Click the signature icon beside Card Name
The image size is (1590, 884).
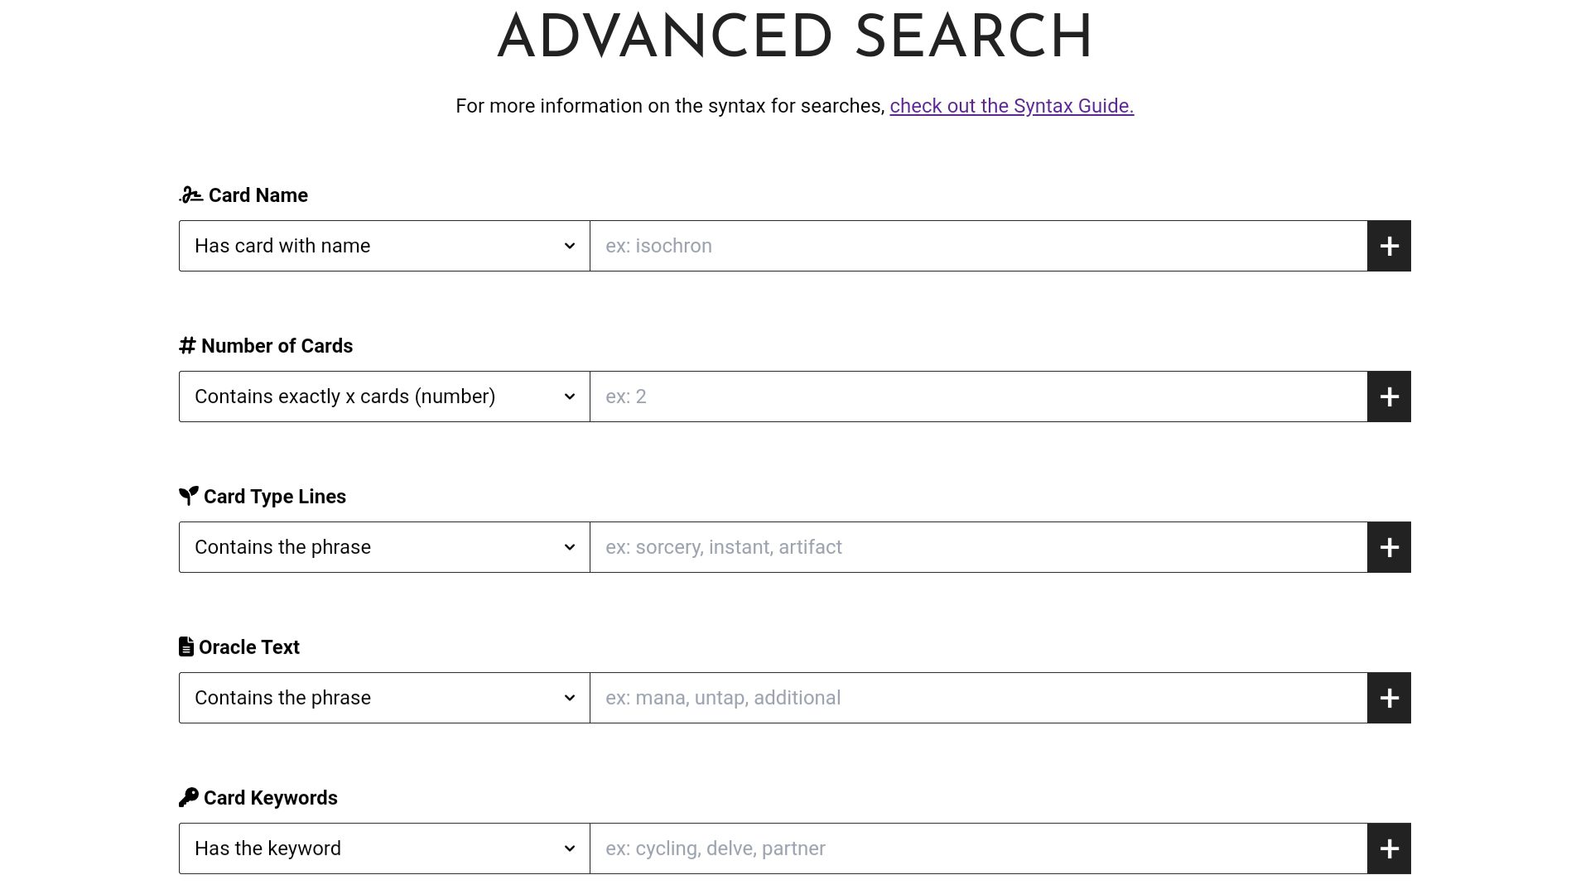[190, 195]
